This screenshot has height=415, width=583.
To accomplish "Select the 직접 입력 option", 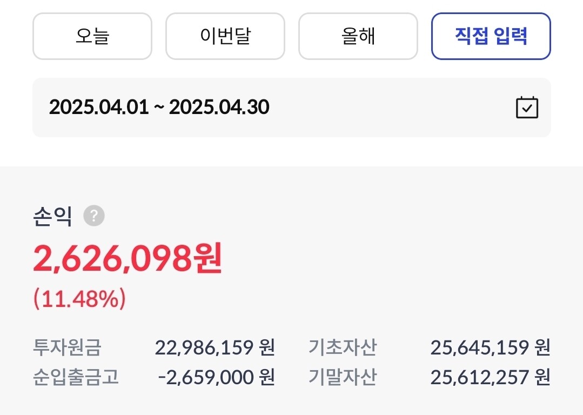I will [491, 36].
